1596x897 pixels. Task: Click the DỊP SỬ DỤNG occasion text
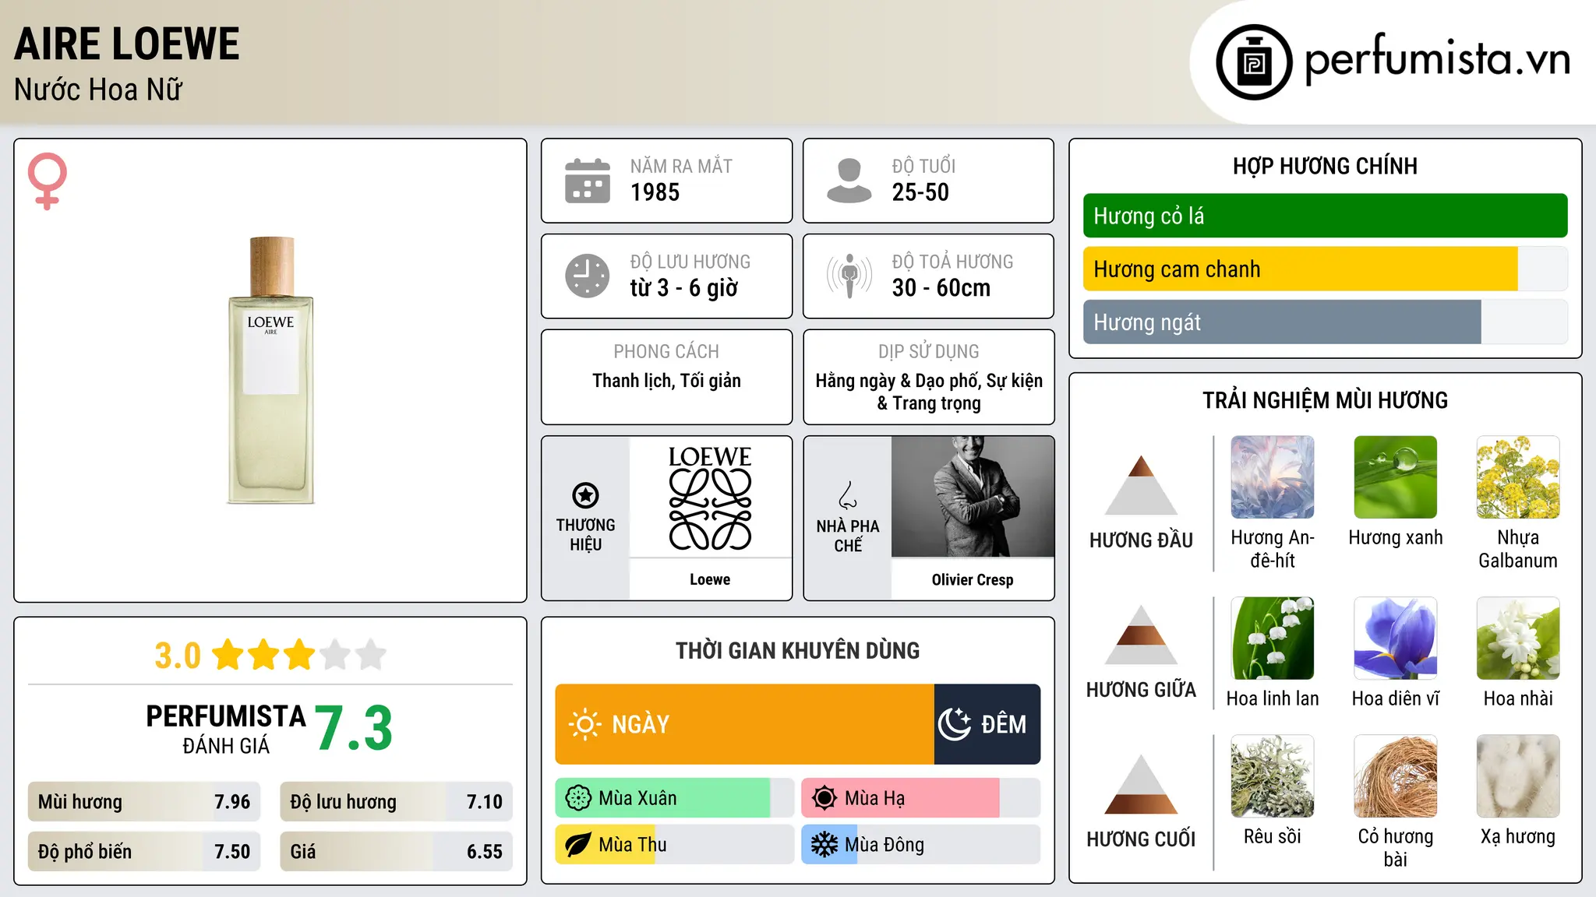click(929, 392)
